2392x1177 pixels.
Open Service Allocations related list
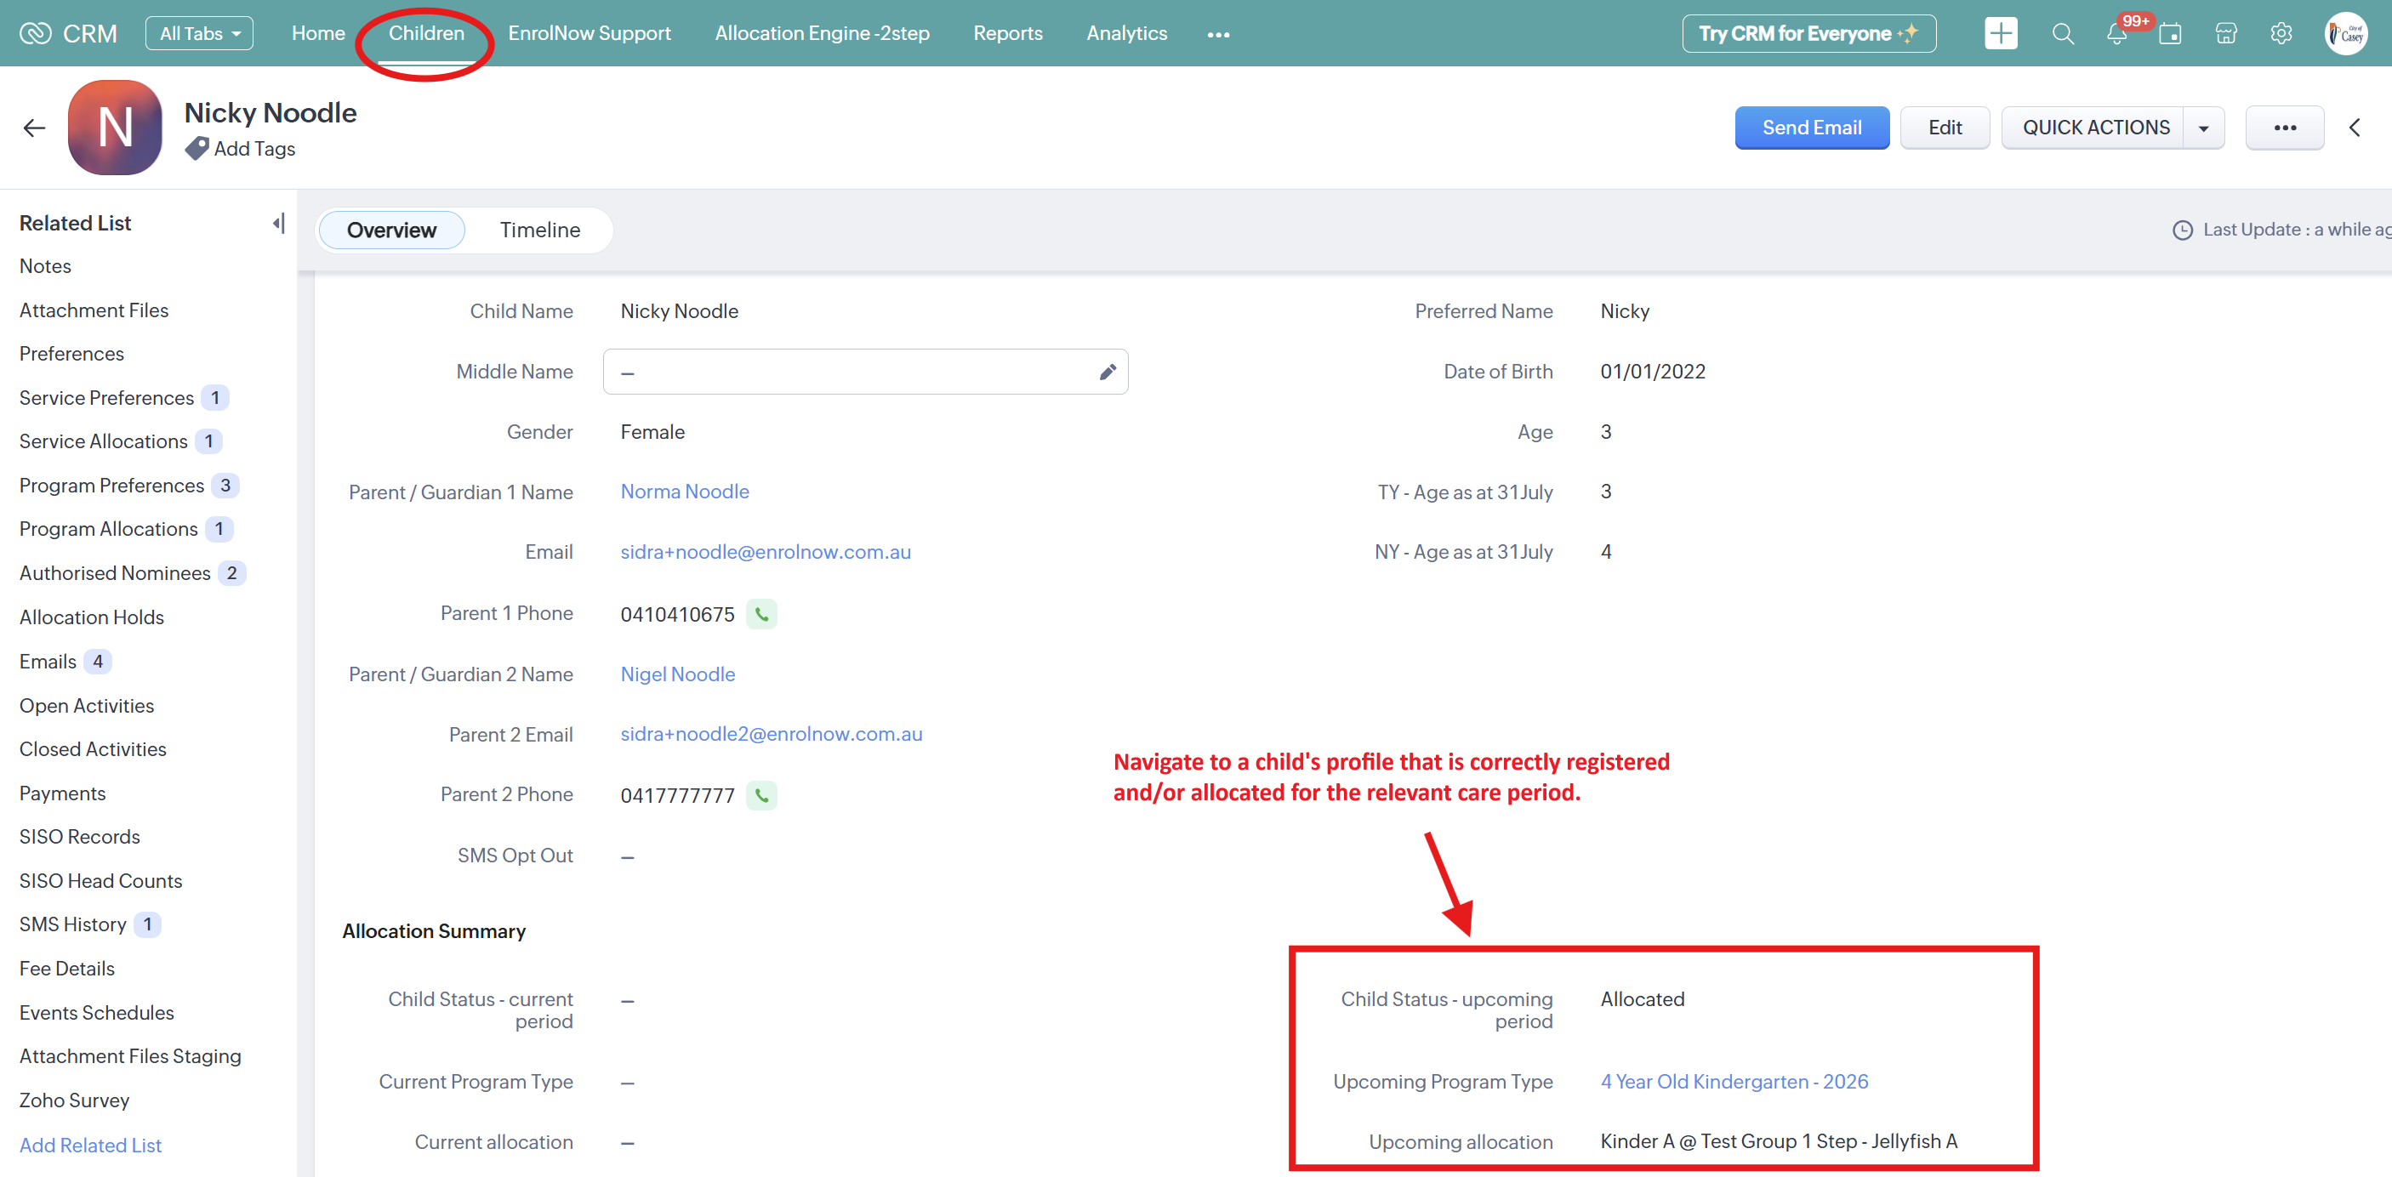103,441
